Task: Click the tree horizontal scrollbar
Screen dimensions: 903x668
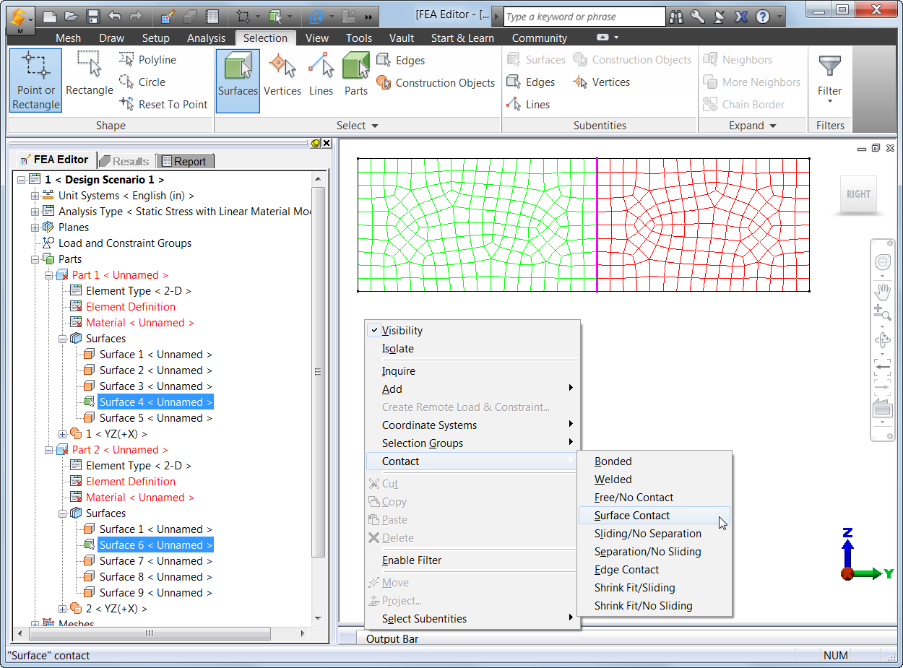Action: 150,633
